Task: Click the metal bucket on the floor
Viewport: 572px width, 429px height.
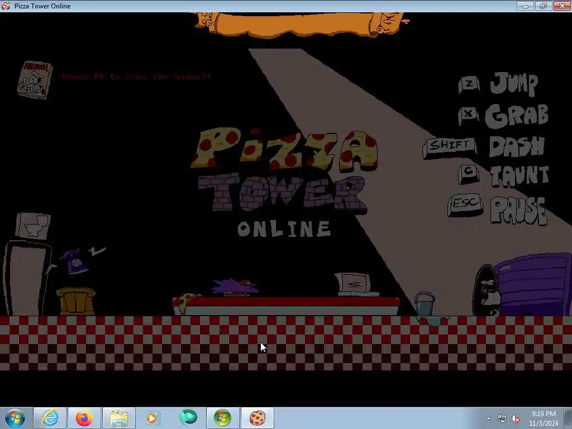Action: [425, 303]
